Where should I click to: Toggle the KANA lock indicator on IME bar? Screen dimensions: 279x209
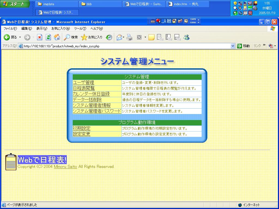(x=193, y=22)
